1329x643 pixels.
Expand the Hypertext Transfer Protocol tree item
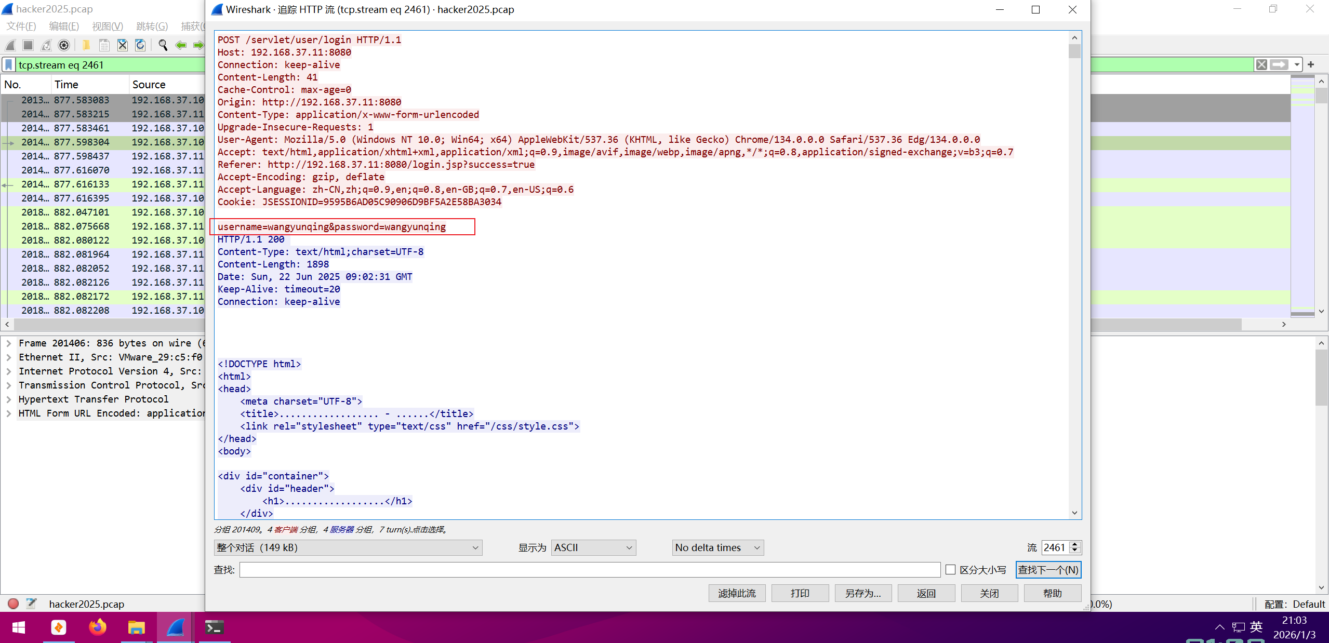coord(9,399)
